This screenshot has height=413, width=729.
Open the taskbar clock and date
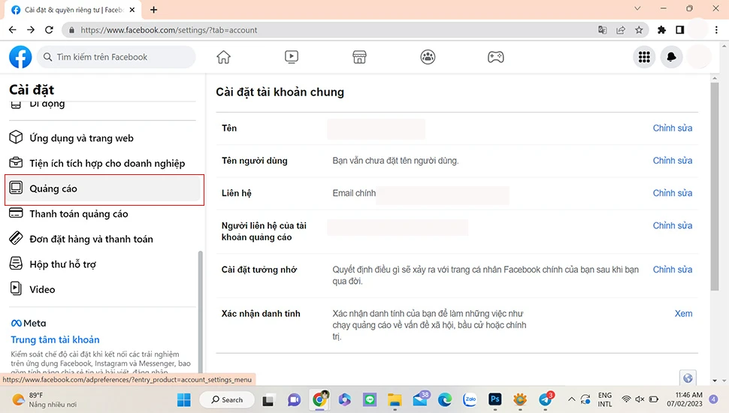(685, 399)
